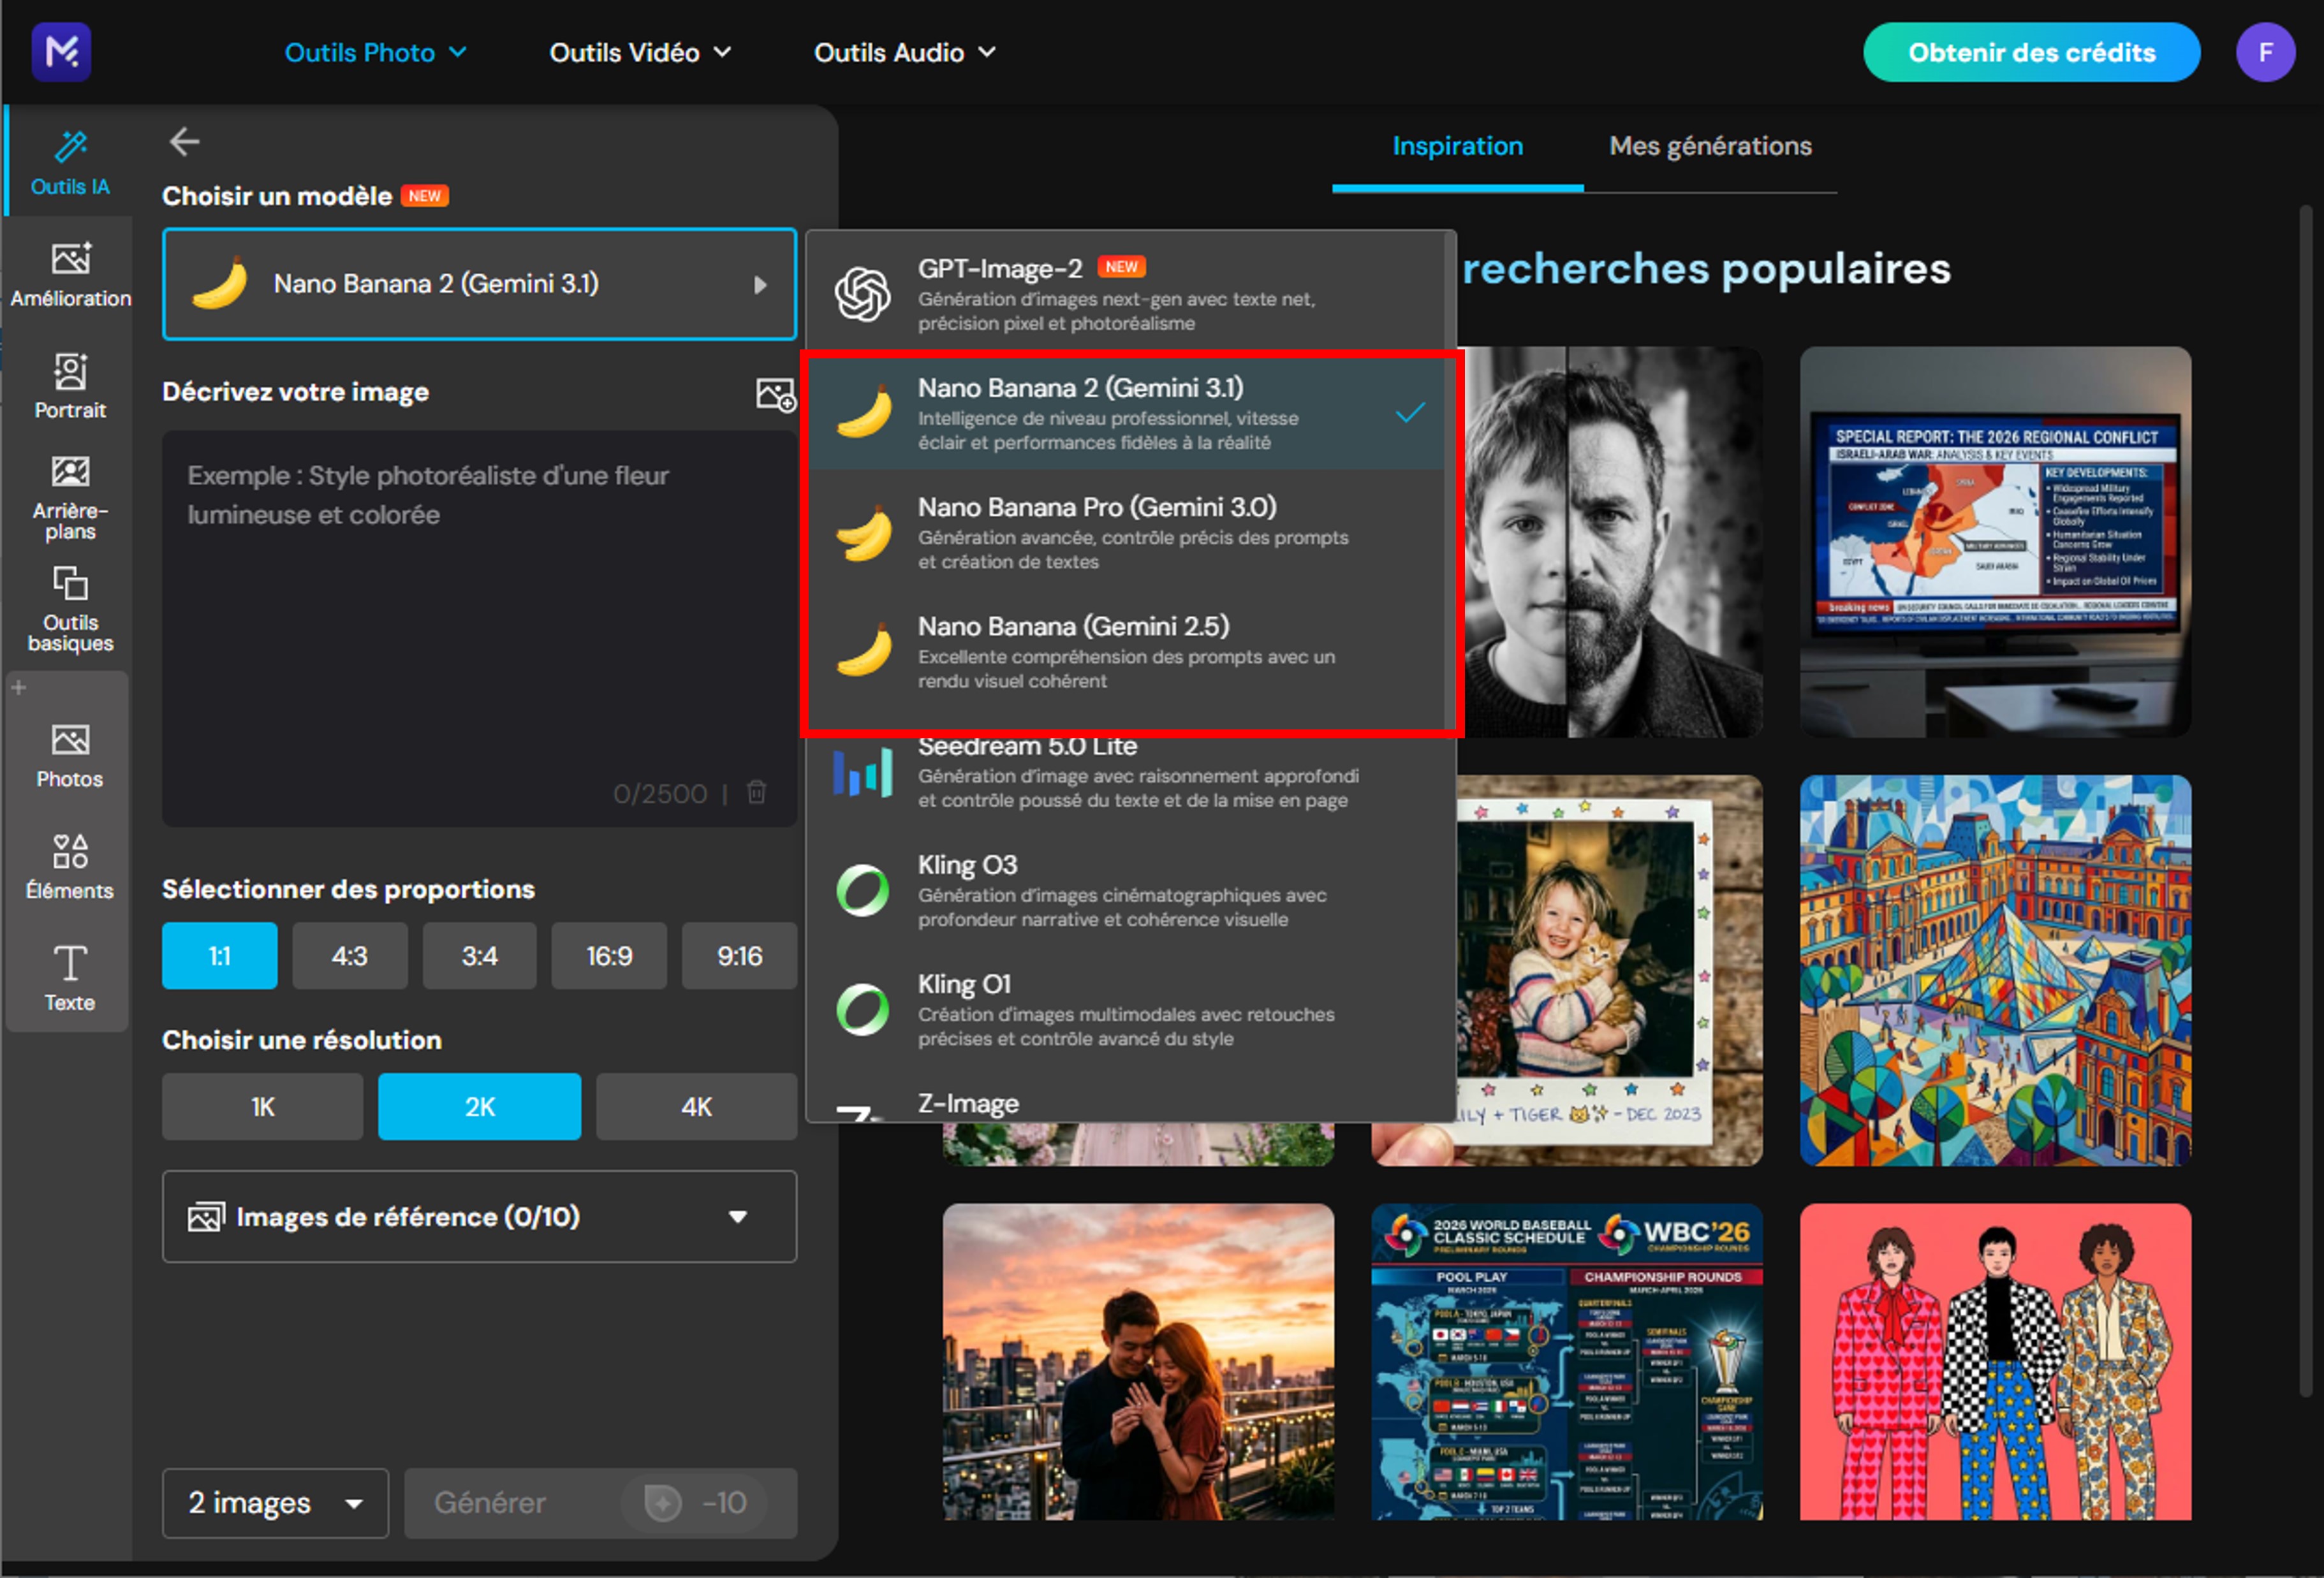Expand the Outils Vidéo menu

640,52
